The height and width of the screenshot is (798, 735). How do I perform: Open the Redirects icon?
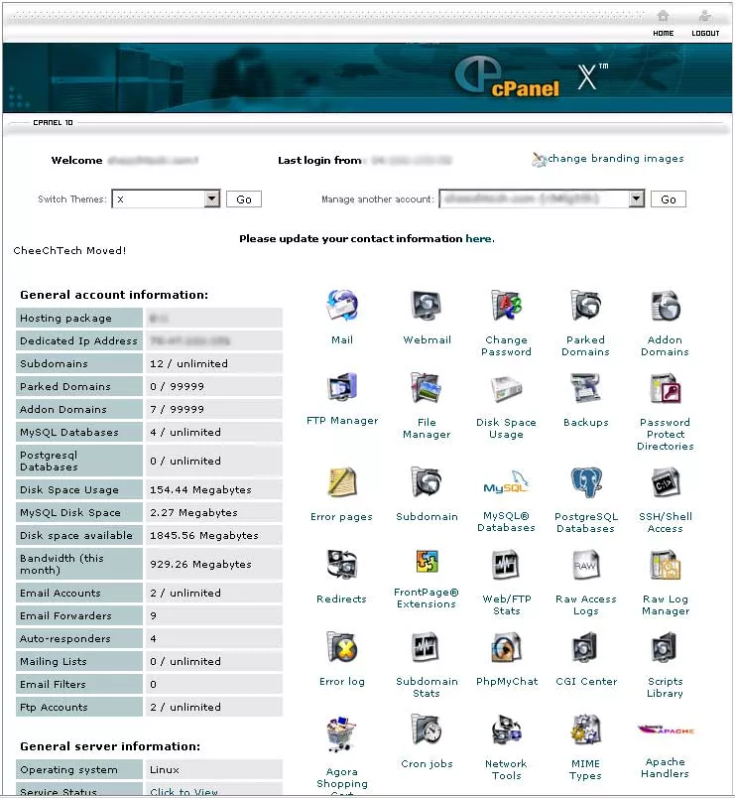[342, 566]
